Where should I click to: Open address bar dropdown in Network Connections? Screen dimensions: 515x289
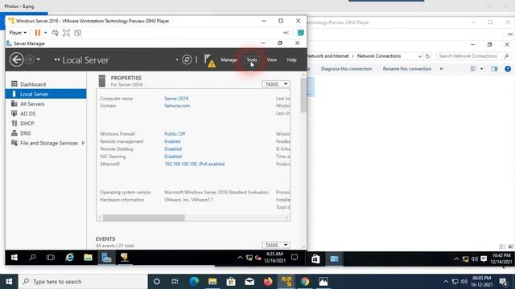(x=419, y=56)
